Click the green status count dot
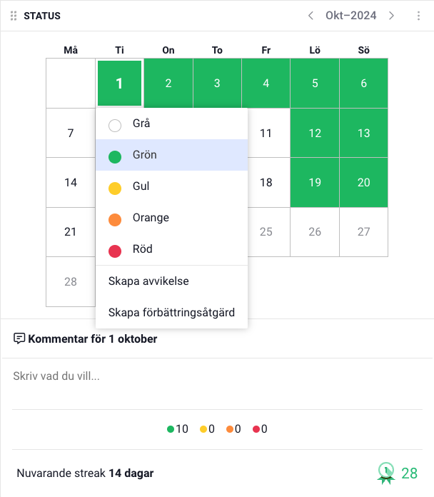This screenshot has height=497, width=434. click(171, 429)
